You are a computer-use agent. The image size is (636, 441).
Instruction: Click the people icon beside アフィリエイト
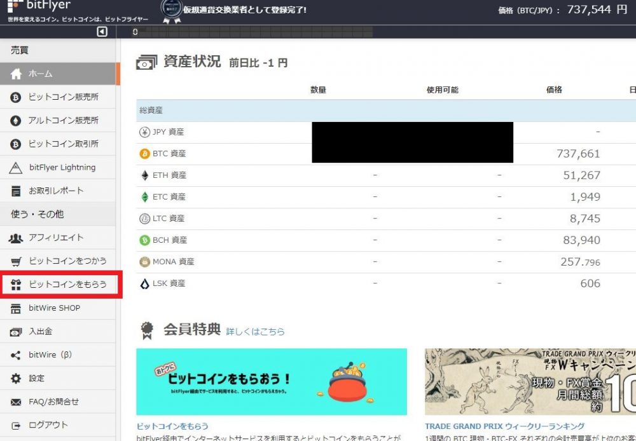tap(15, 238)
